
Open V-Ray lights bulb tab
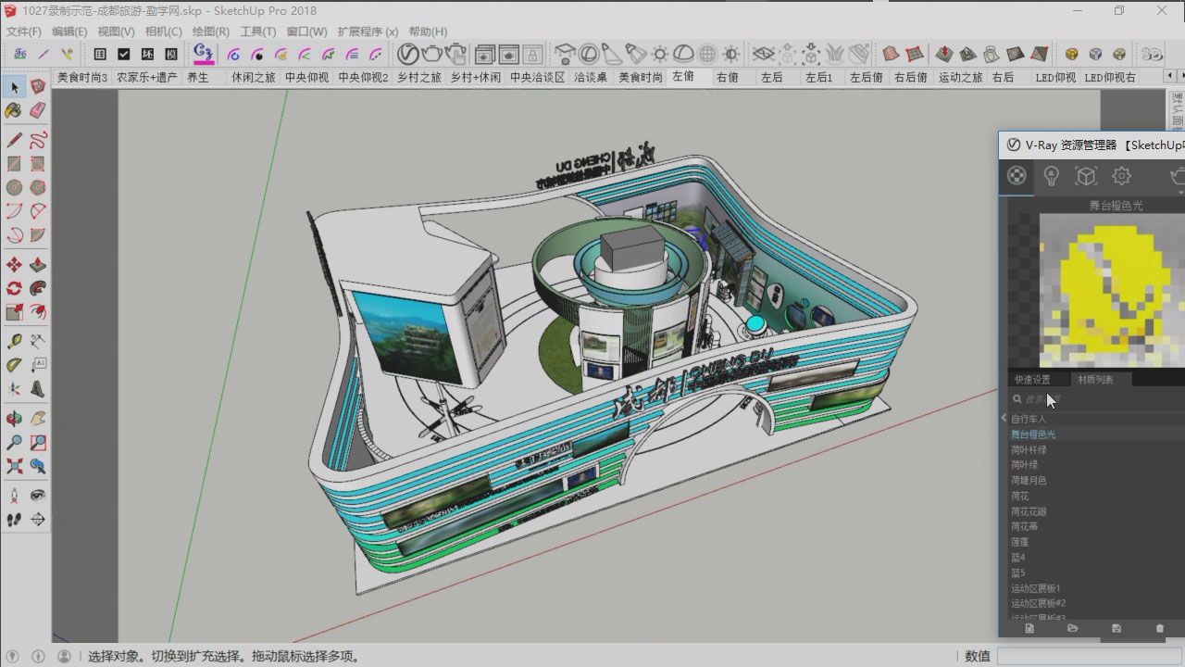[x=1051, y=176]
